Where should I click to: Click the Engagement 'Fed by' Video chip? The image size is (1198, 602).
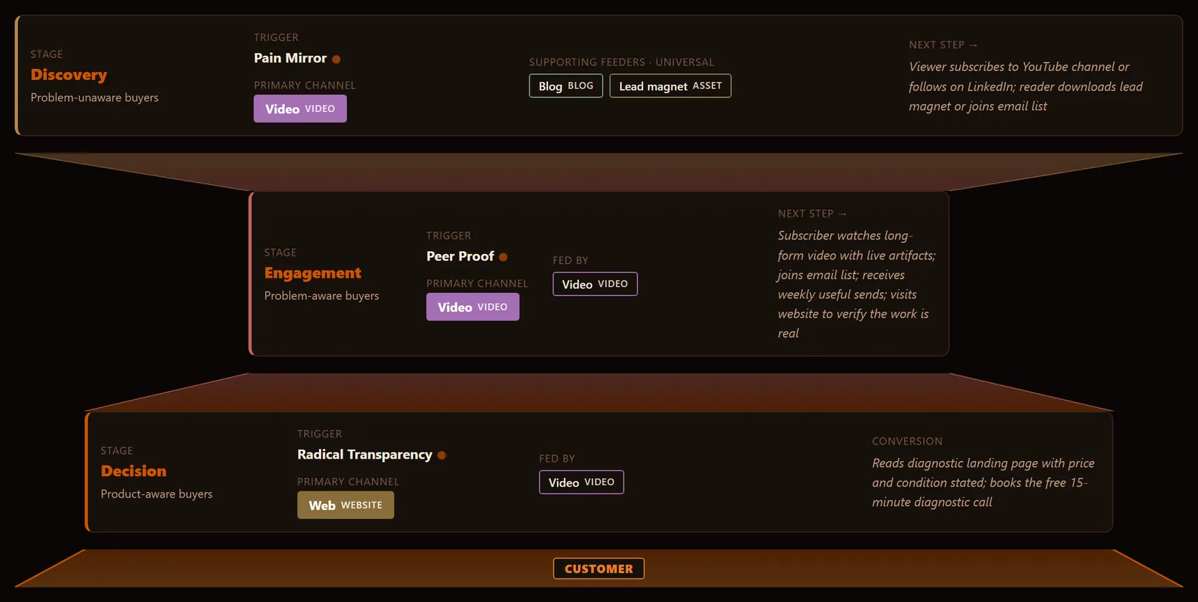pyautogui.click(x=595, y=284)
